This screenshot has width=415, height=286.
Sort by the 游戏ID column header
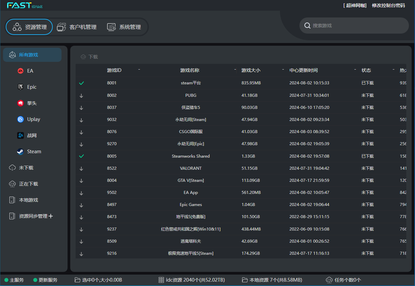click(x=114, y=70)
